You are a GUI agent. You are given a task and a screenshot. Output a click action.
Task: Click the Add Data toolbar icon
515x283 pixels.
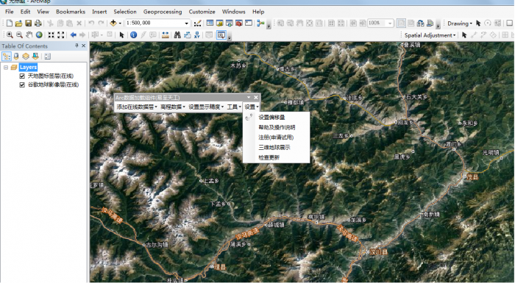(113, 23)
